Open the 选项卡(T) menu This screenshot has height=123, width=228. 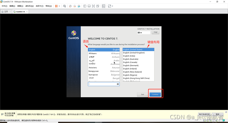coord(39,6)
